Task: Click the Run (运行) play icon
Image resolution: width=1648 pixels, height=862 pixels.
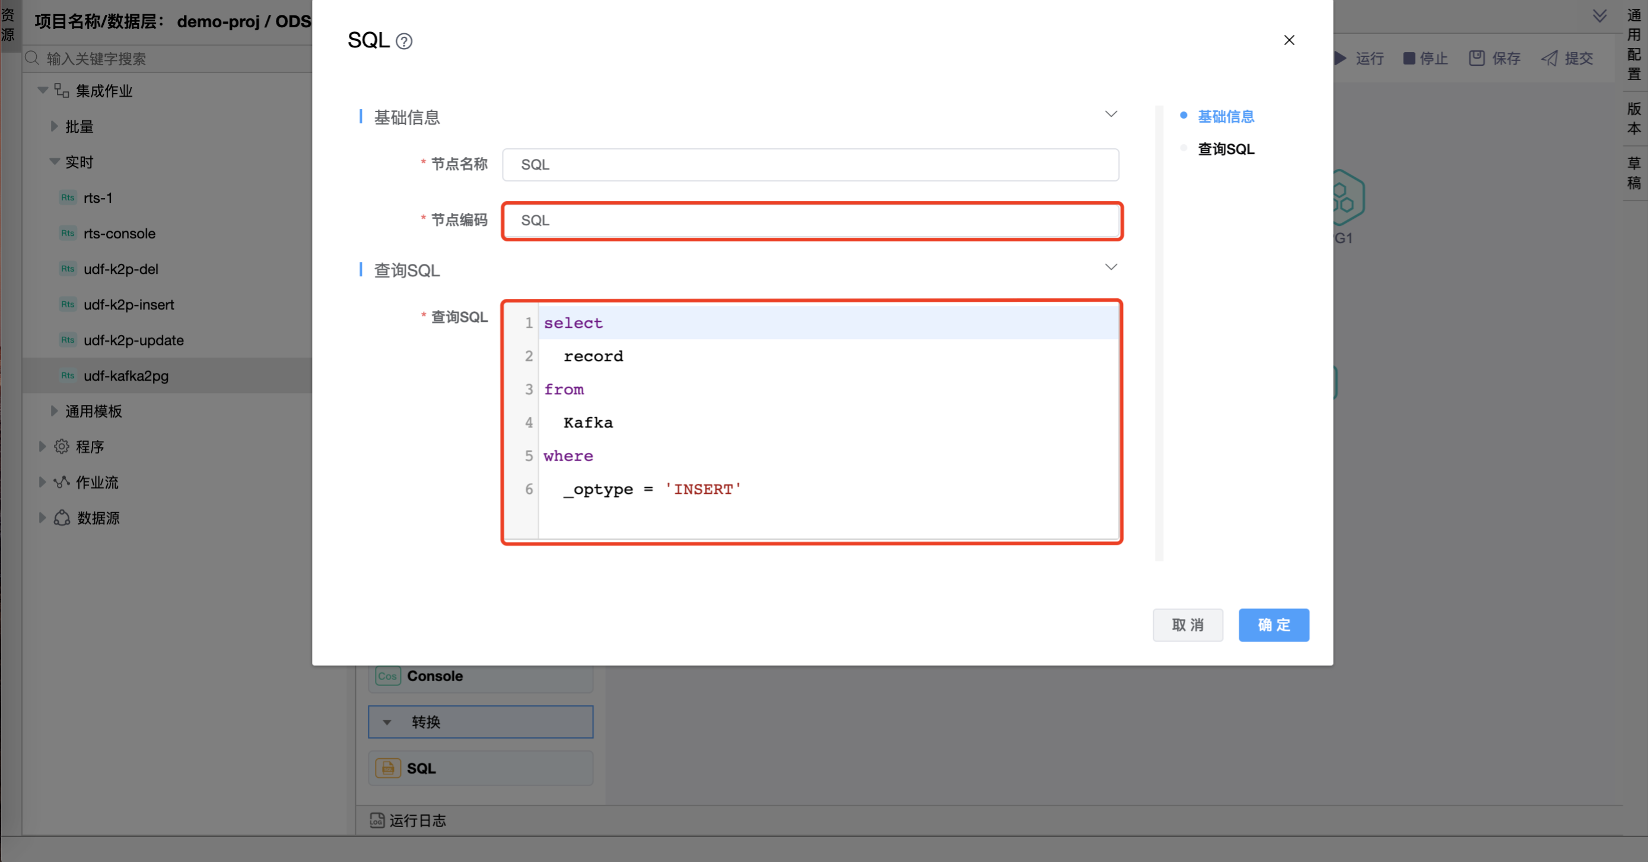Action: pos(1340,58)
